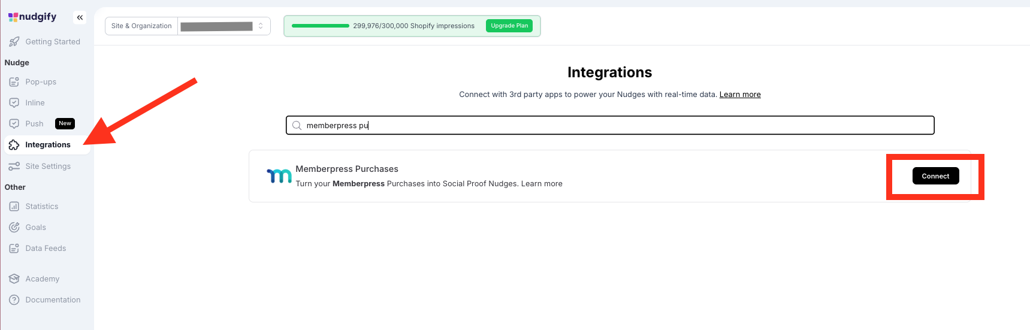Click the Upgrade Plan button
1030x330 pixels.
click(x=509, y=26)
